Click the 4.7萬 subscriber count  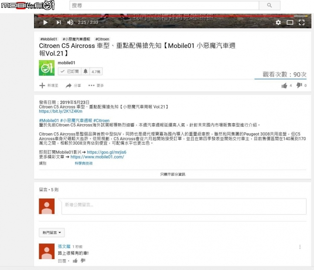[96, 71]
